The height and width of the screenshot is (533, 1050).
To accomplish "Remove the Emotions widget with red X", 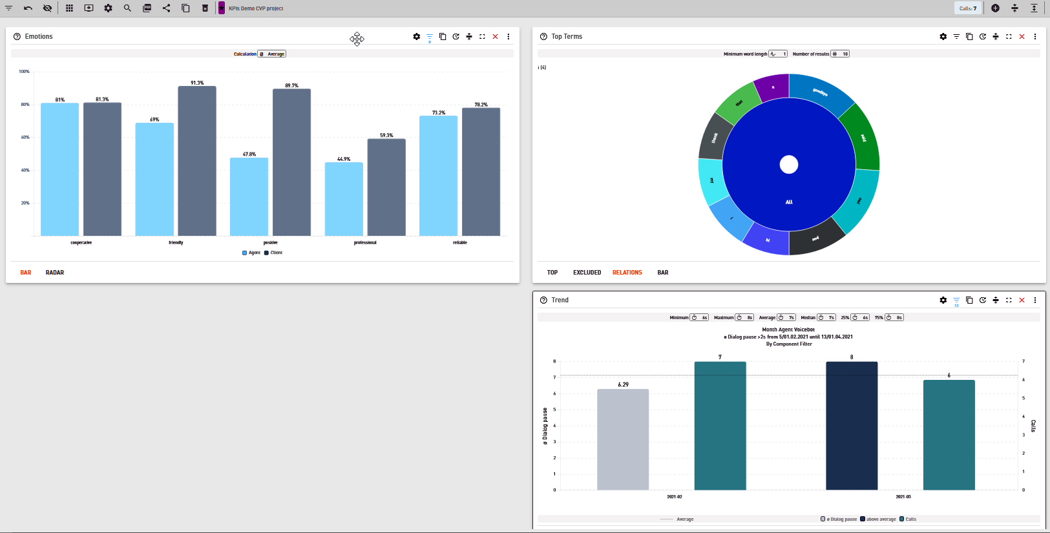I will point(496,37).
